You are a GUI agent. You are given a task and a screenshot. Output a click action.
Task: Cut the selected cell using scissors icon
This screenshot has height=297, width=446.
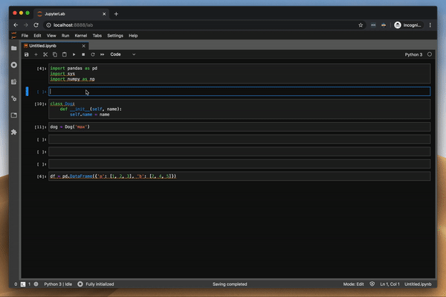tap(45, 54)
